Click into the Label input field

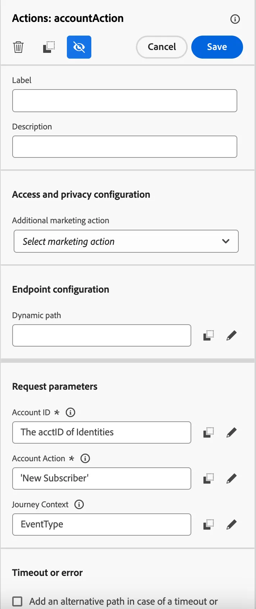(x=125, y=101)
